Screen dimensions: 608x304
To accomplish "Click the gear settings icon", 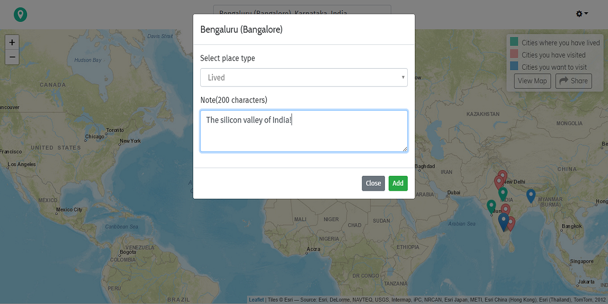I will [x=579, y=13].
